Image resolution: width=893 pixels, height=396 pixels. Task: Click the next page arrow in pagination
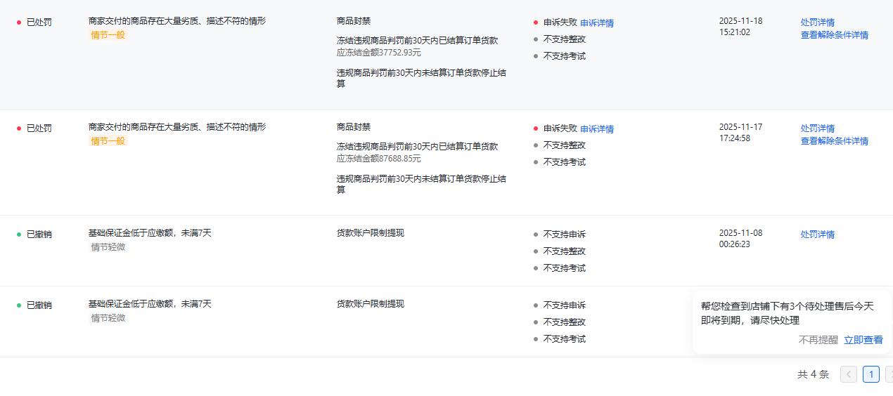click(889, 374)
